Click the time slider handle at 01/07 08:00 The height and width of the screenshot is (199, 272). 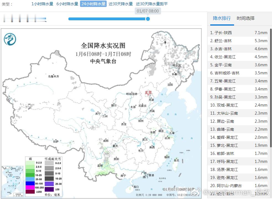(148, 19)
